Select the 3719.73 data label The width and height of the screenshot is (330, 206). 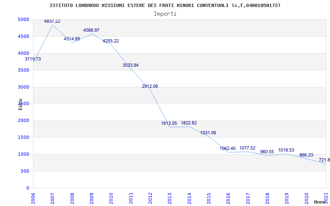pos(33,59)
